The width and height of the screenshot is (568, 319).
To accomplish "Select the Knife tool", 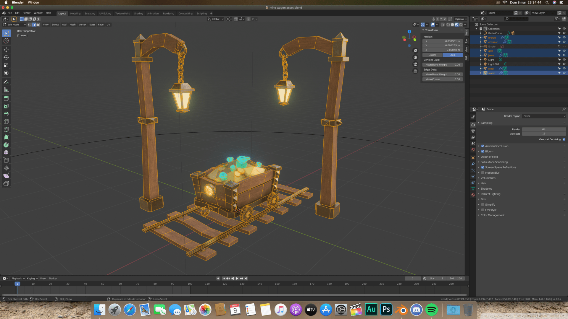I will pyautogui.click(x=6, y=129).
